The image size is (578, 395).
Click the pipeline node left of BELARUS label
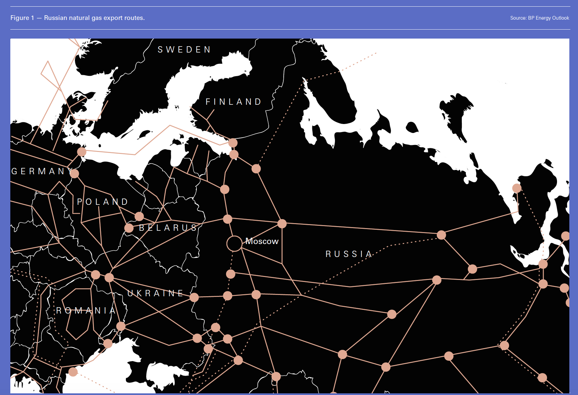(x=129, y=228)
